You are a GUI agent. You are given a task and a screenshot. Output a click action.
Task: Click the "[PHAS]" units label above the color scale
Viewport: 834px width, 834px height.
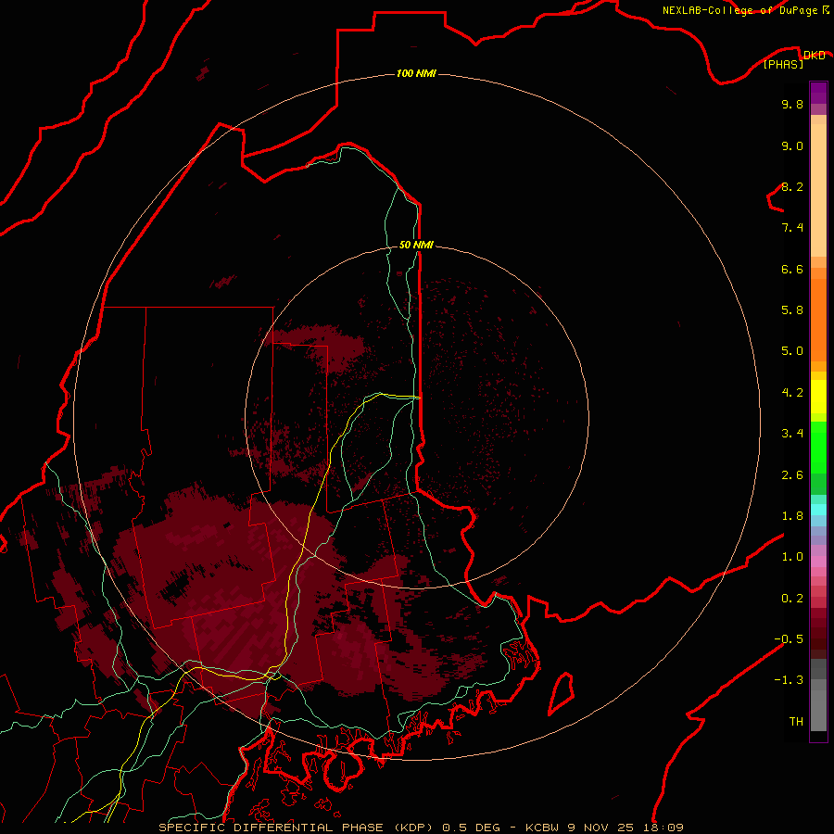coord(783,64)
